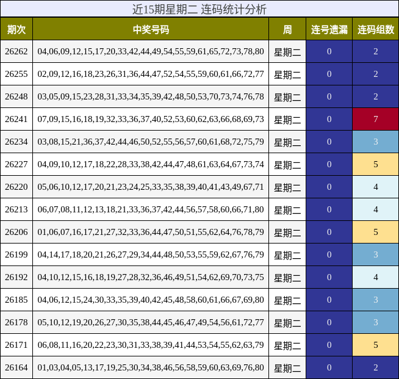Click 连码组数 value 4 in row 26213
This screenshot has height=379, width=399.
click(376, 209)
